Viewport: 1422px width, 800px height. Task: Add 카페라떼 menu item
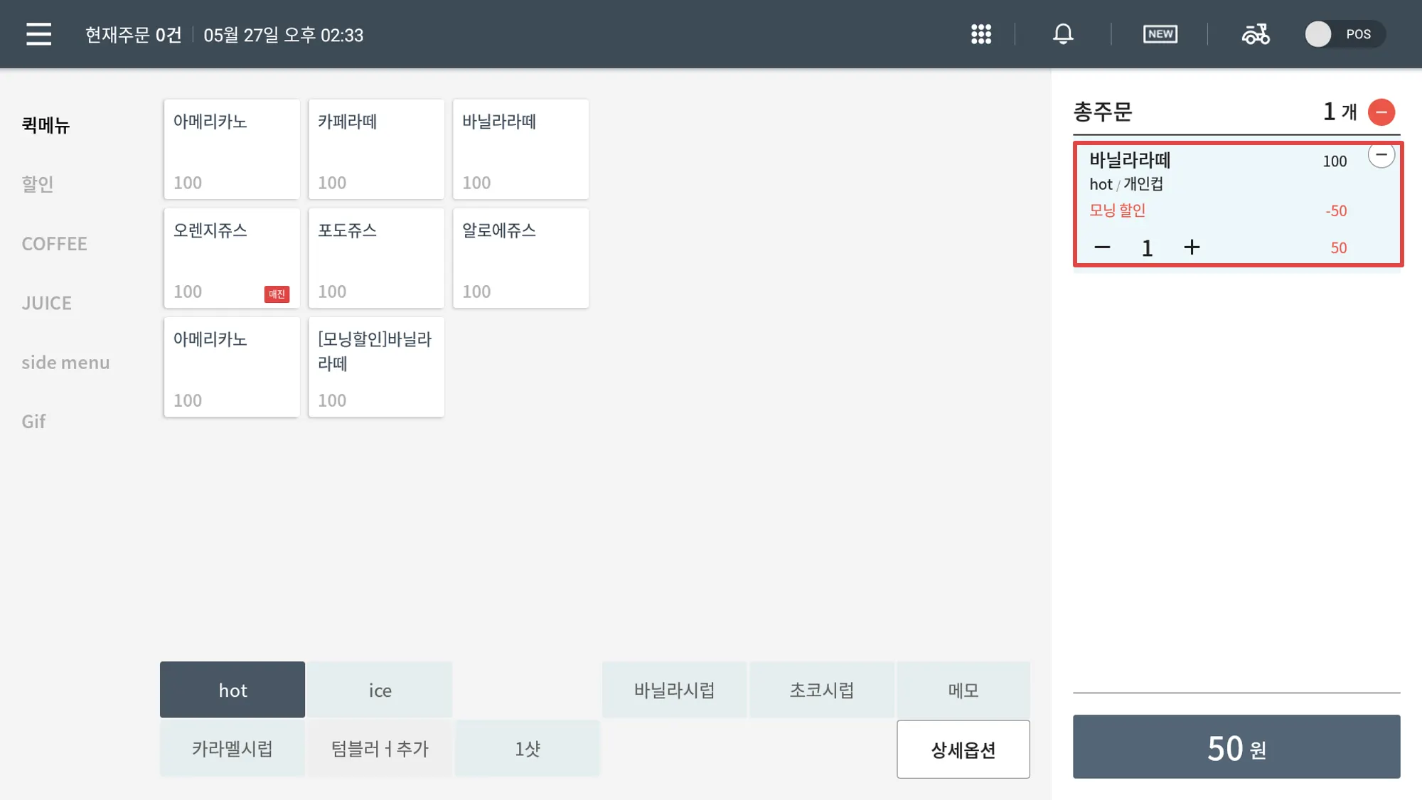pyautogui.click(x=376, y=149)
